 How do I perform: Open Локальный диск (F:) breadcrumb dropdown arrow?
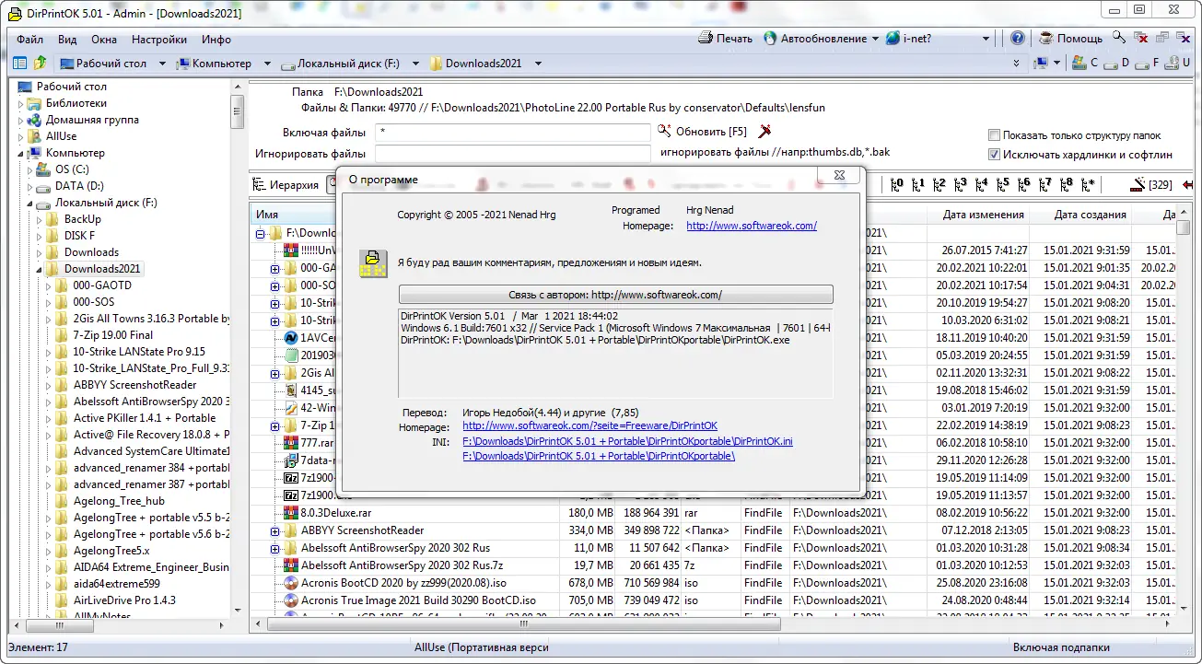(415, 64)
